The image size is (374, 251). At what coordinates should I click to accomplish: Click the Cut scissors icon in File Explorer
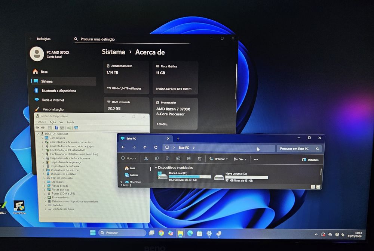click(x=146, y=158)
